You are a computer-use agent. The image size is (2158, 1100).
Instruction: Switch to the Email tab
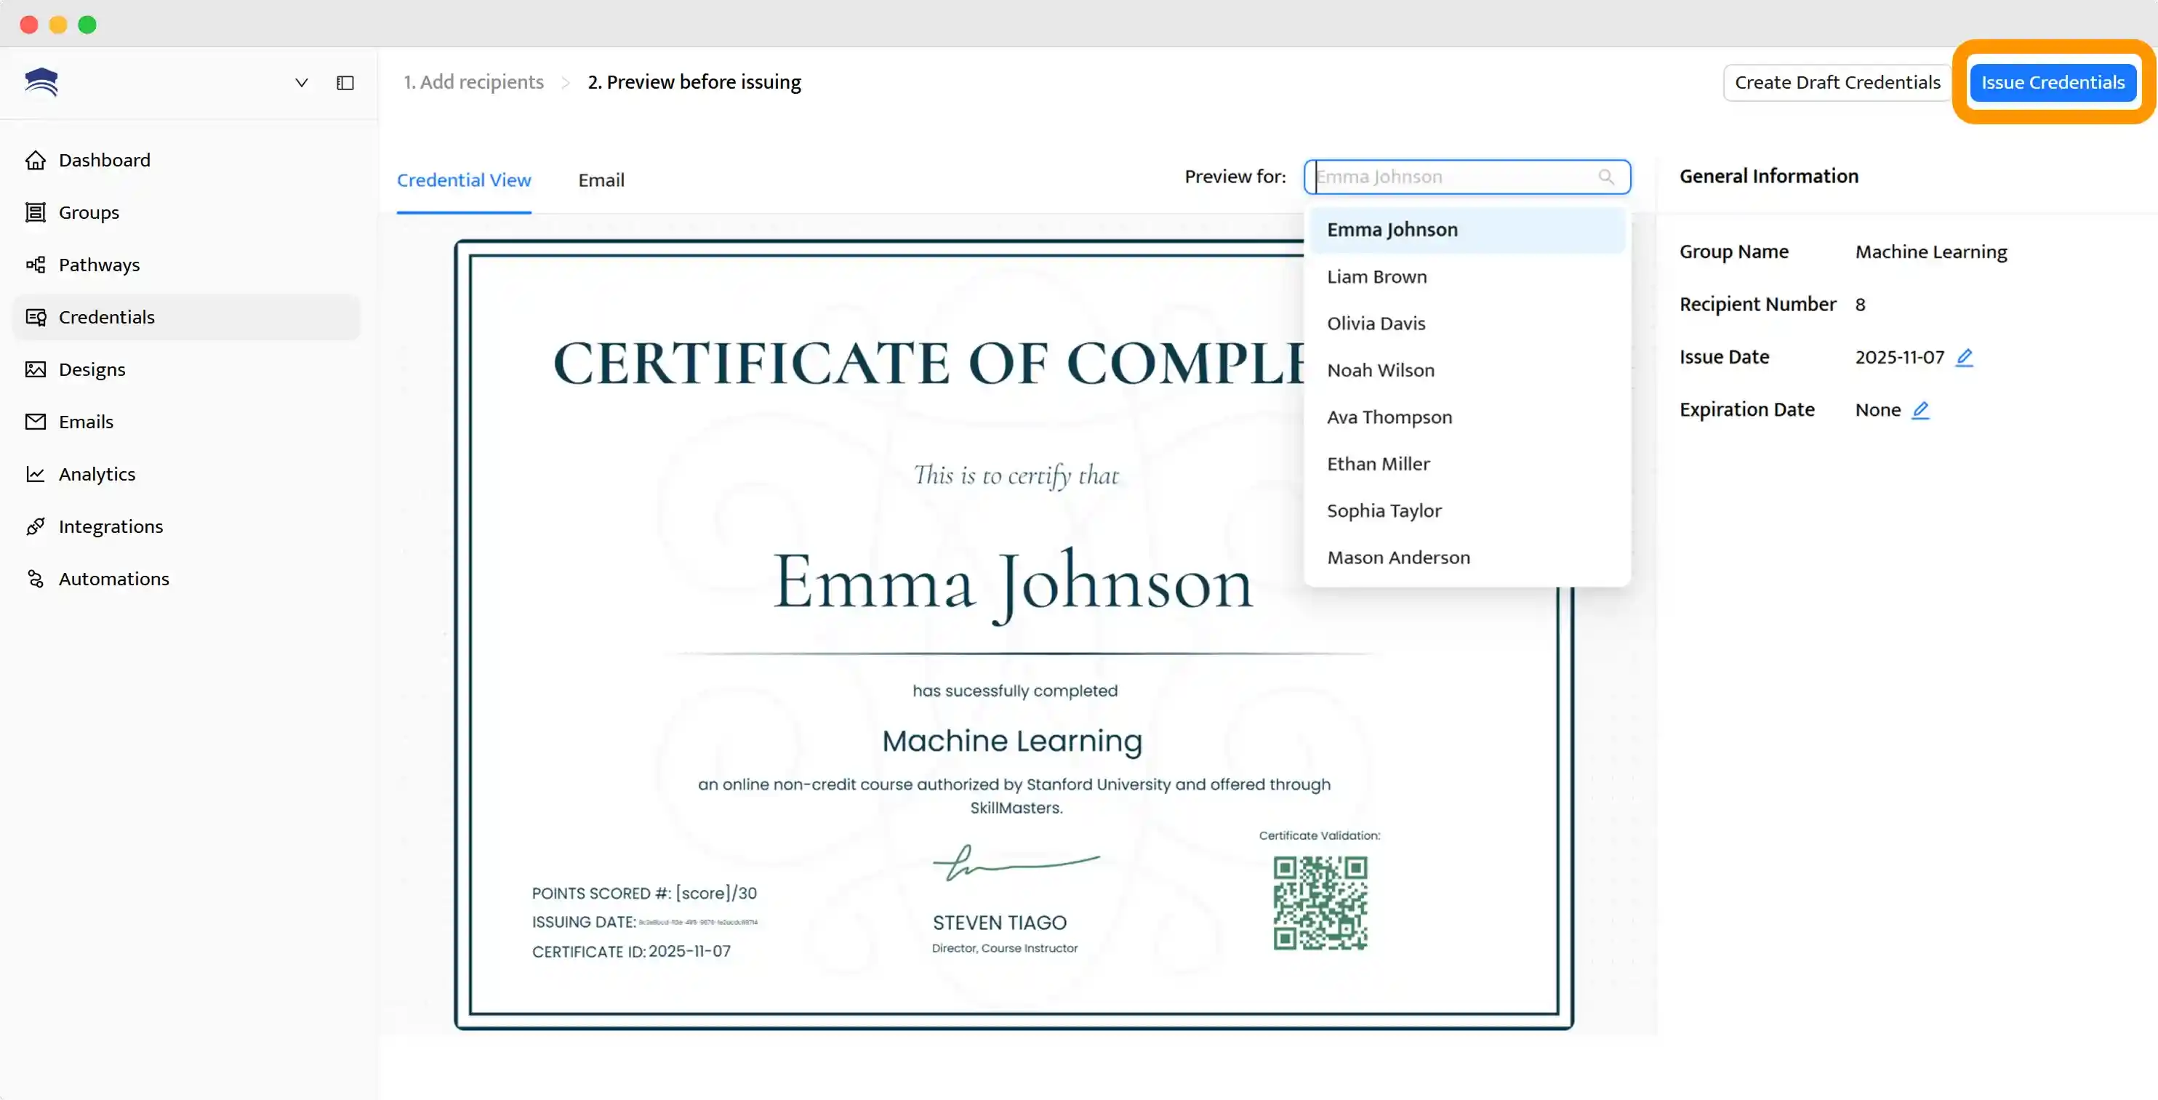click(601, 180)
